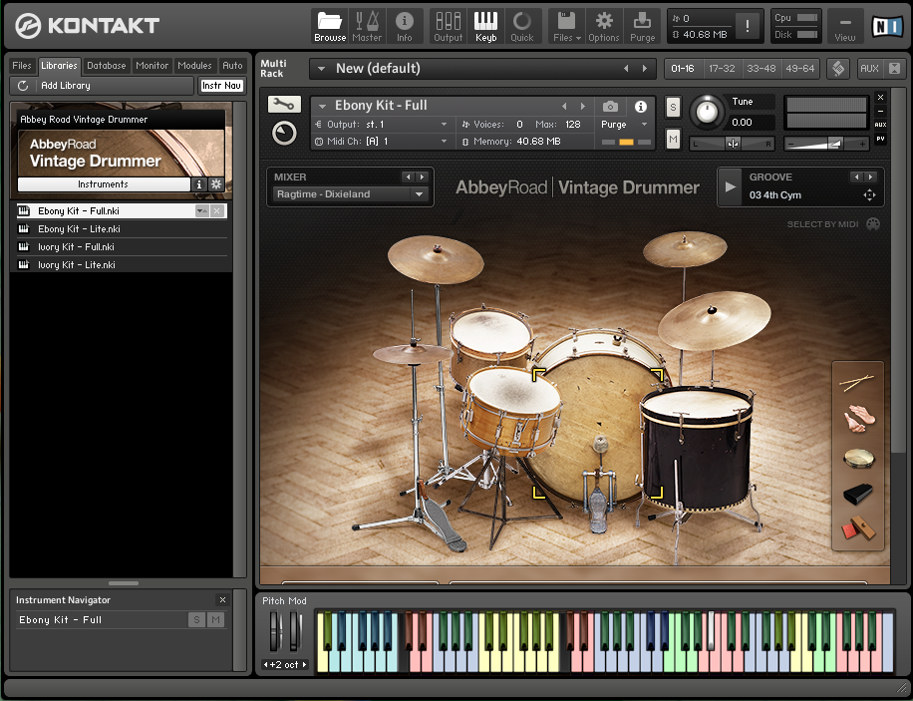Click the Add Library button

click(102, 86)
